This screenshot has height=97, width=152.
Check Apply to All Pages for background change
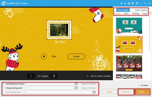pos(80,88)
